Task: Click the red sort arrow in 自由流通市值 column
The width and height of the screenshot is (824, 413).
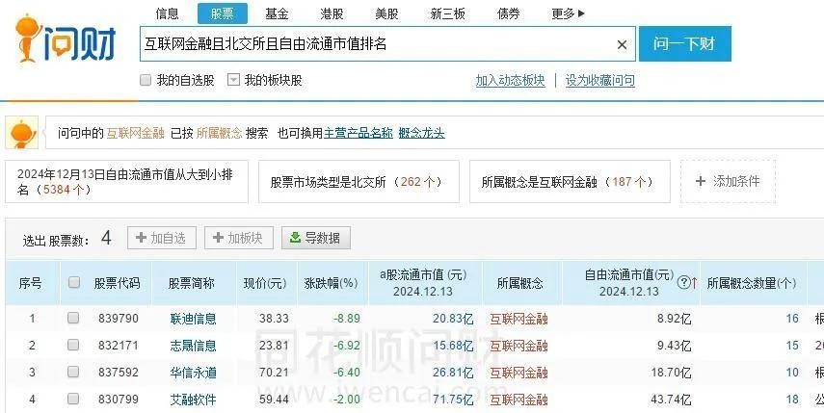Action: coord(694,283)
